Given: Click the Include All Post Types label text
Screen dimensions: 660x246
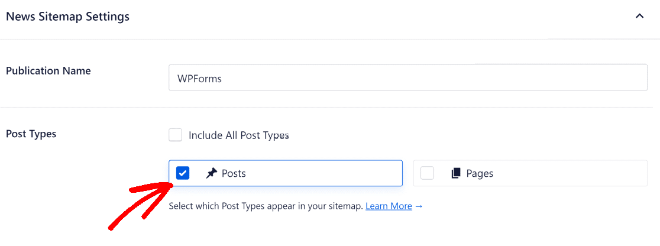Looking at the screenshot, I should (238, 135).
